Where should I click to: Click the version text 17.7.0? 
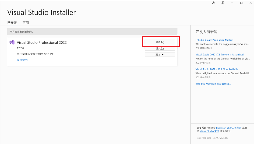(x=20, y=48)
